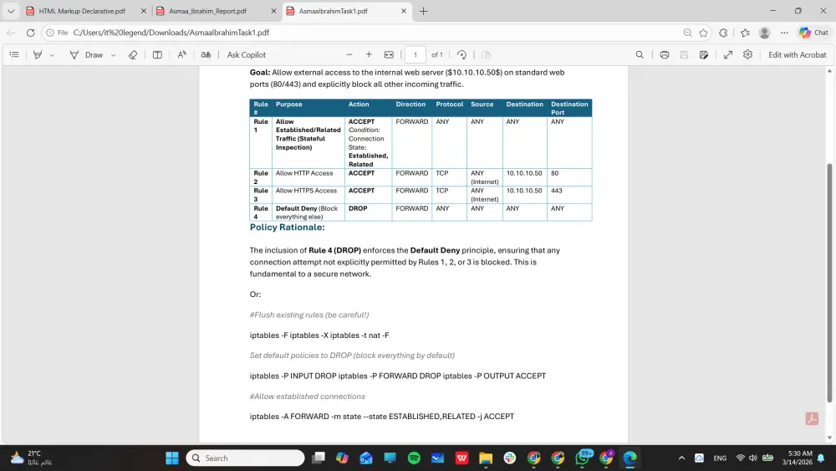Rotate the PDF page

(x=461, y=54)
